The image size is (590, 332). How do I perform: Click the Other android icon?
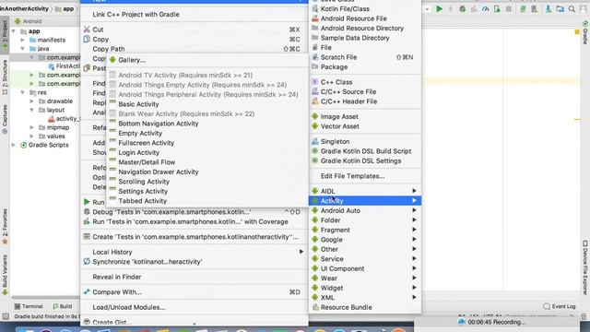pos(315,249)
